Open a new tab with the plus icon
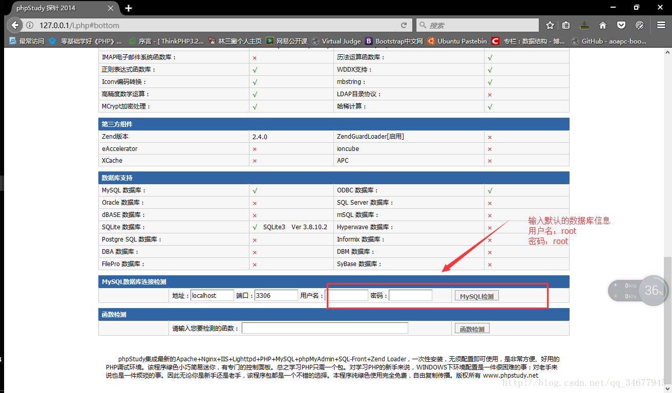Image resolution: width=672 pixels, height=393 pixels. [129, 8]
